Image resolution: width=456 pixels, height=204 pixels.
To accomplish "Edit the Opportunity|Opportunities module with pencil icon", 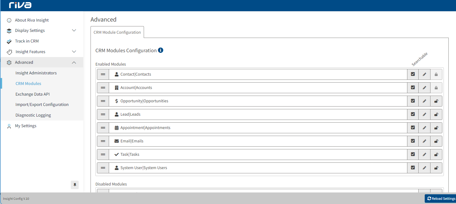I will pos(424,101).
